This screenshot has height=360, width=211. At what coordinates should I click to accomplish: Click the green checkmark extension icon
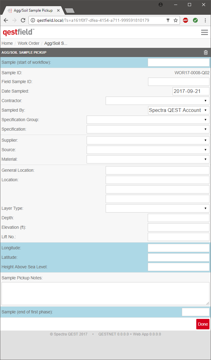pyautogui.click(x=195, y=20)
